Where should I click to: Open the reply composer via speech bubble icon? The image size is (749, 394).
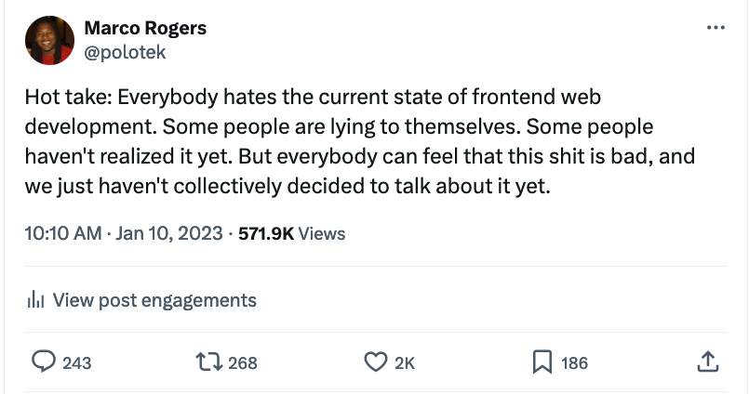coord(44,362)
